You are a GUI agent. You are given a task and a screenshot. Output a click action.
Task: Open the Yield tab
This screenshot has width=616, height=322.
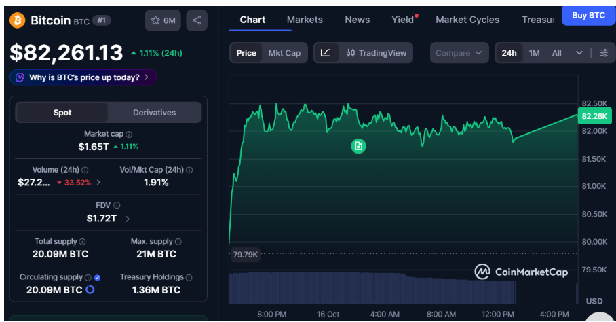pos(403,20)
